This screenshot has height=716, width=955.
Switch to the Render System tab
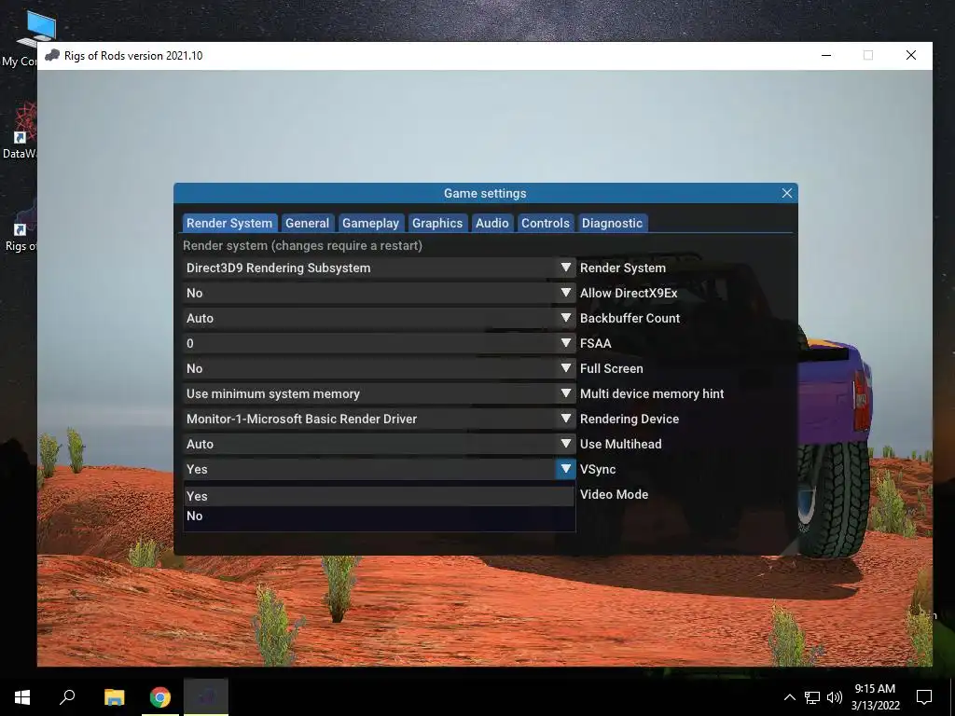coord(229,223)
